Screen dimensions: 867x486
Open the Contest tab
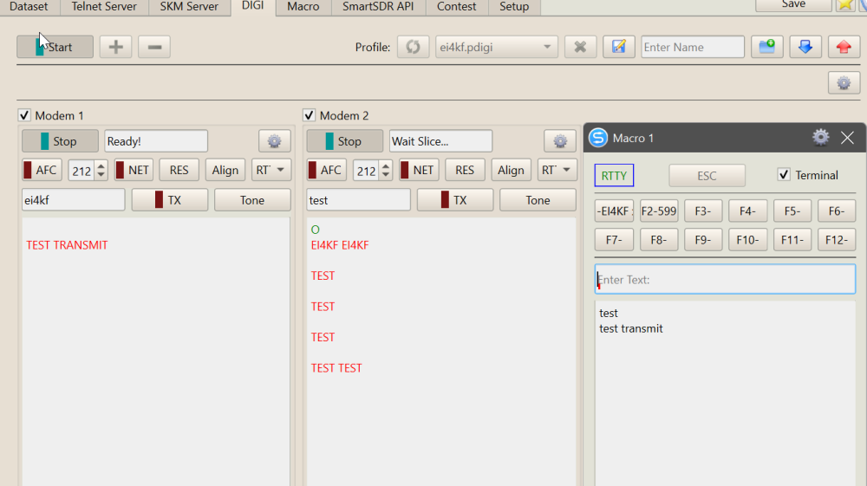pyautogui.click(x=456, y=7)
